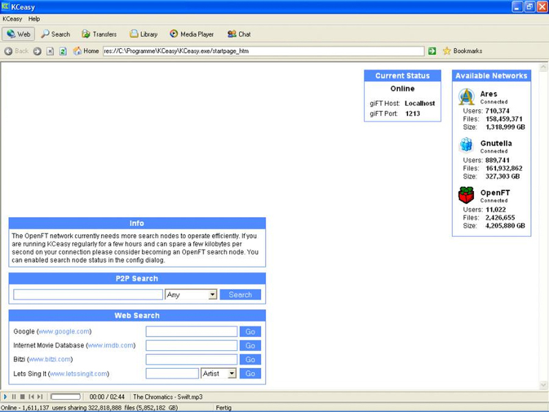Click the Fertig status bar text
549x412 pixels.
point(224,408)
